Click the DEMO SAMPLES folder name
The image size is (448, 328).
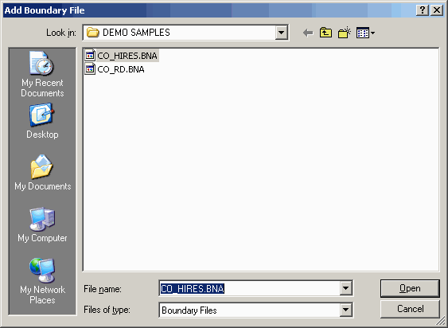tap(136, 33)
